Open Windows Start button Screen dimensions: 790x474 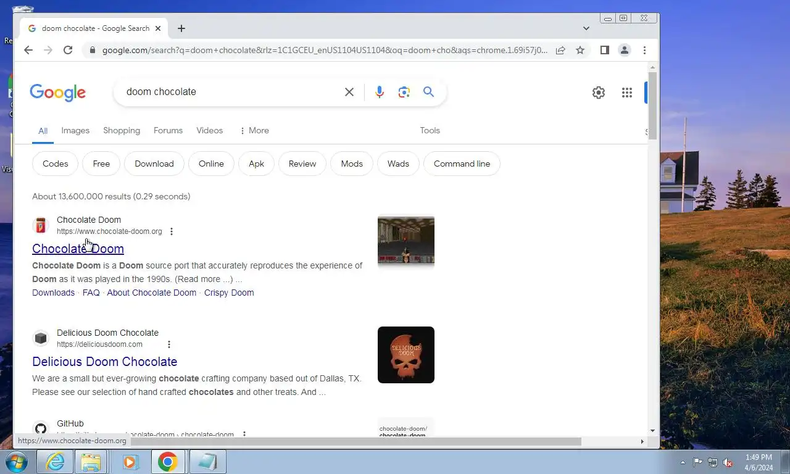[16, 462]
